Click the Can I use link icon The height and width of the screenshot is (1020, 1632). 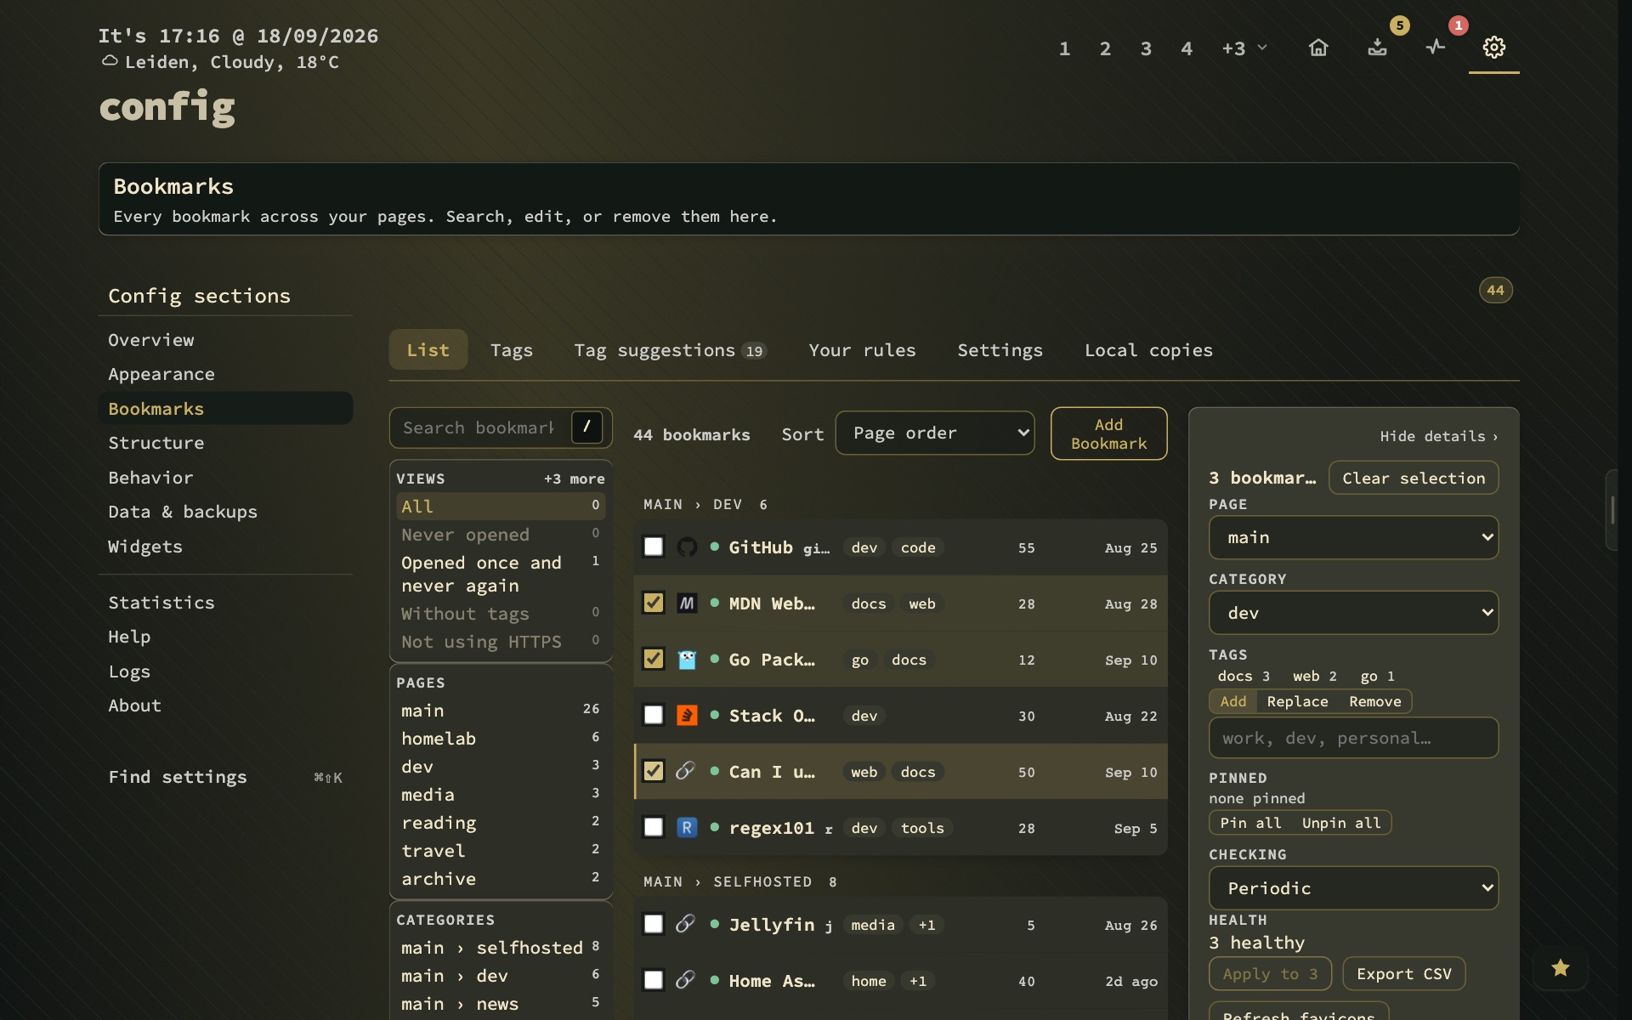point(686,771)
